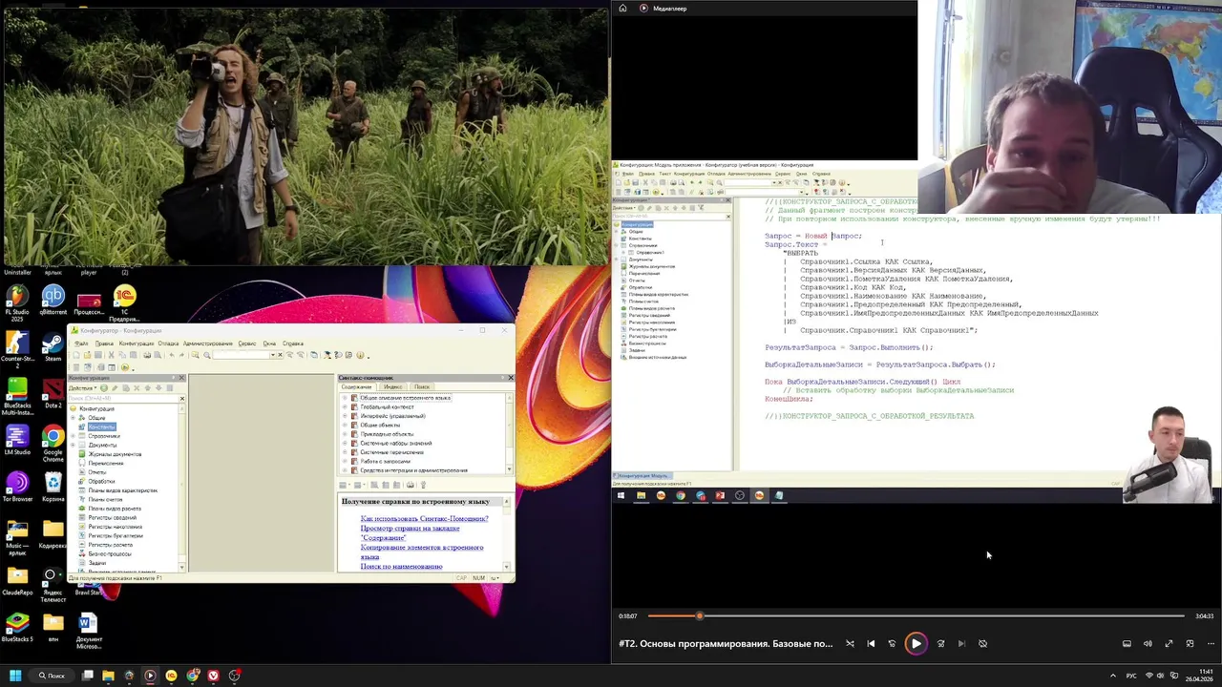
Task: Click the Undo arrow in Конфигуратор toolbar
Action: tap(172, 355)
